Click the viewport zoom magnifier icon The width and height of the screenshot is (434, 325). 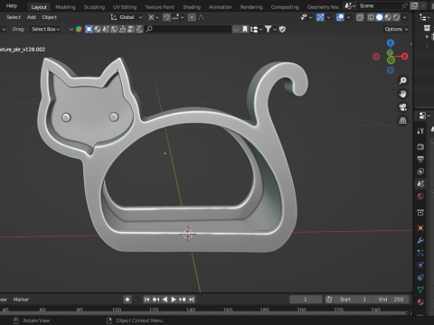tap(403, 80)
